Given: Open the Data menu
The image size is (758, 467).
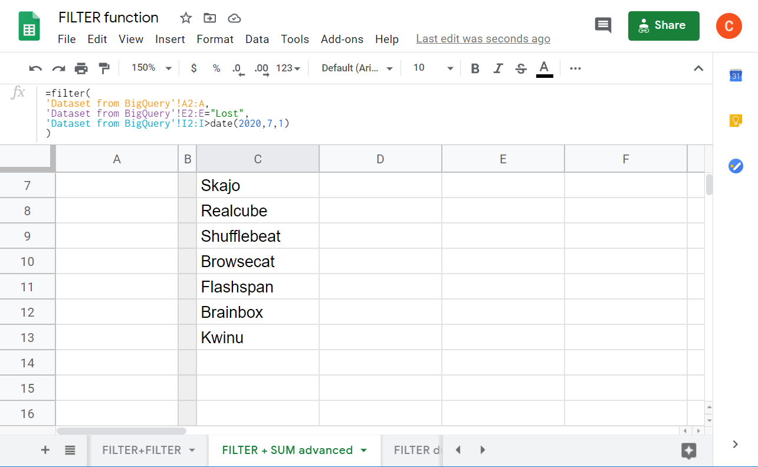Looking at the screenshot, I should point(257,40).
